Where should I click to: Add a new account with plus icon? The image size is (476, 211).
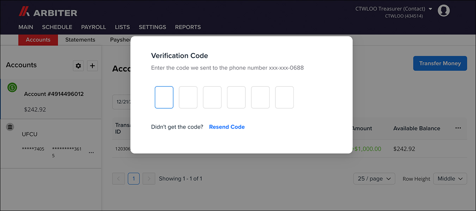click(x=92, y=66)
